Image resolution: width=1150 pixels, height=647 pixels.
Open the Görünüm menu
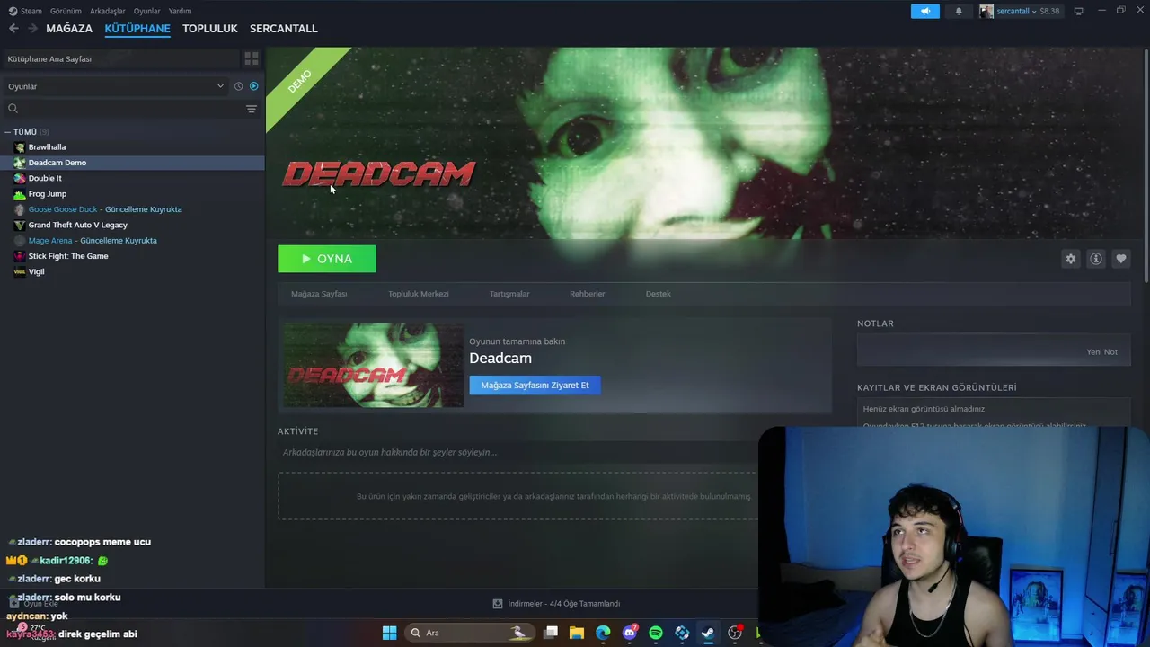point(66,11)
